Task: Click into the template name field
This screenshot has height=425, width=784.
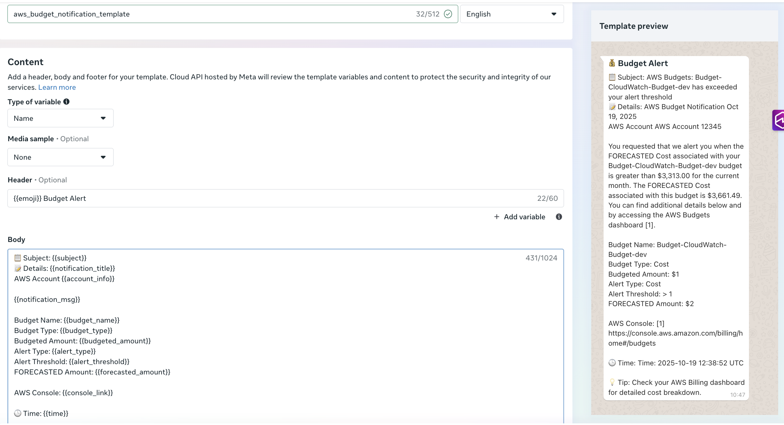Action: pos(208,14)
